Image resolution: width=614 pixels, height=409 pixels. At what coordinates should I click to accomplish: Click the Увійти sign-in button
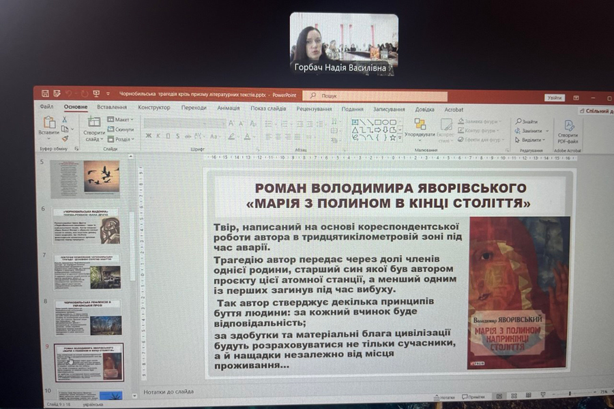click(554, 97)
